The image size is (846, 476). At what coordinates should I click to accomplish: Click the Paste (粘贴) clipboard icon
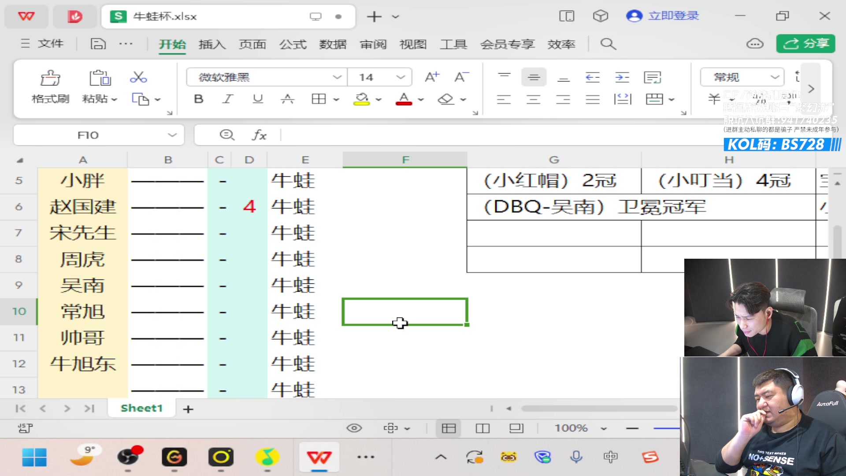100,78
